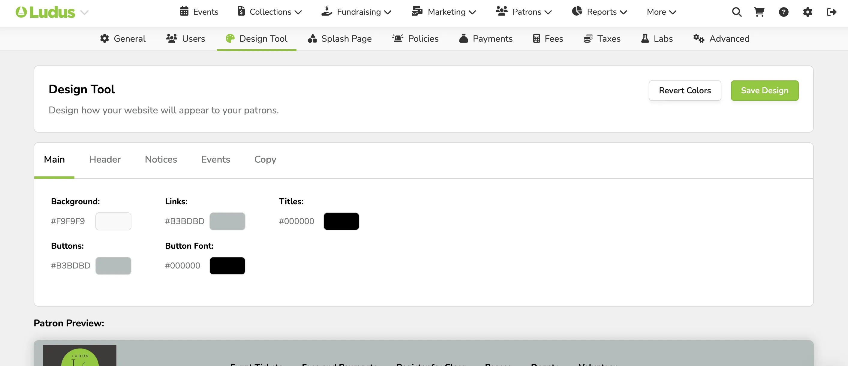The height and width of the screenshot is (366, 848).
Task: Go to Events in the top navigation
Action: tap(199, 12)
